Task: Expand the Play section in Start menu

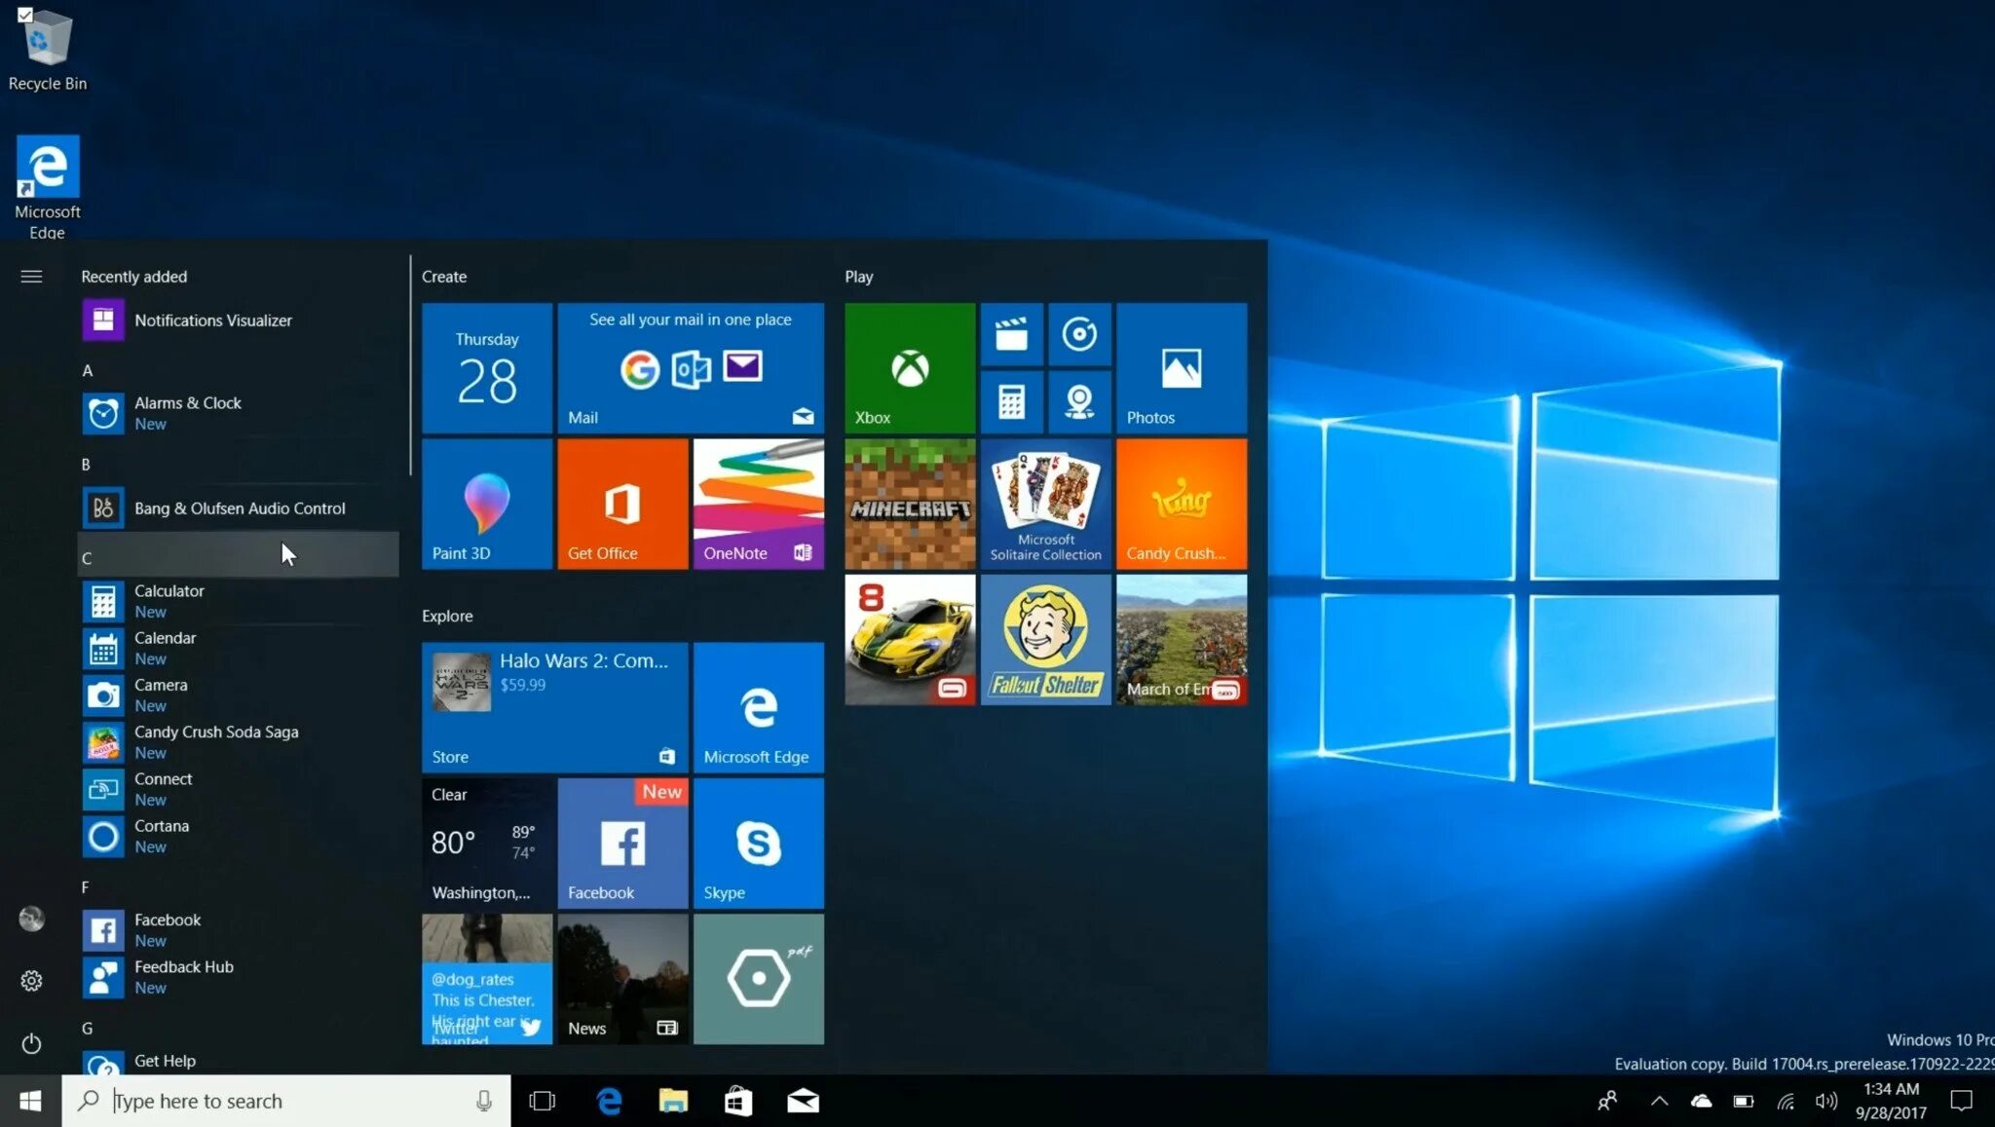Action: coord(858,276)
